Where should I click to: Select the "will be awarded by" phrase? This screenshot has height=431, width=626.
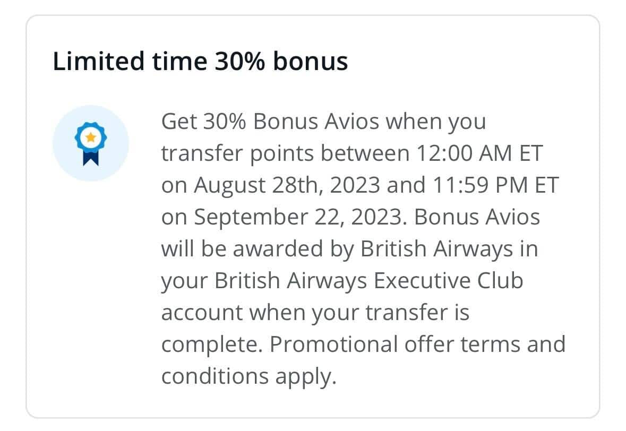[257, 249]
